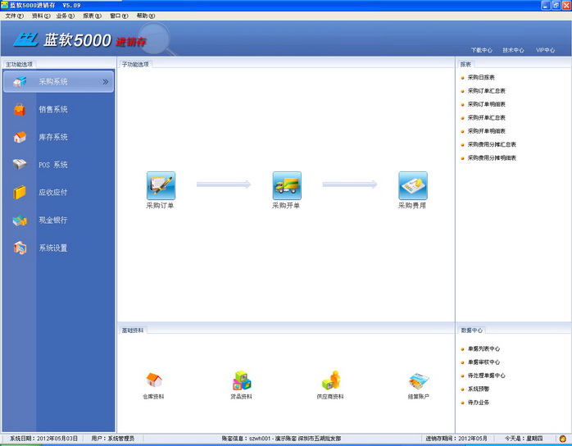Go to 技术中心 link
Viewport: 572px width, 446px height.
coord(513,50)
